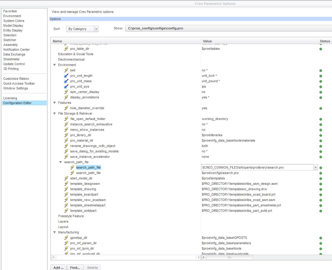Open the Notification Center section
The image size is (332, 270).
(x=17, y=49)
